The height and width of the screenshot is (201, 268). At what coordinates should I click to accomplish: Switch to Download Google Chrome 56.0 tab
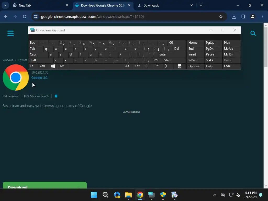103,5
